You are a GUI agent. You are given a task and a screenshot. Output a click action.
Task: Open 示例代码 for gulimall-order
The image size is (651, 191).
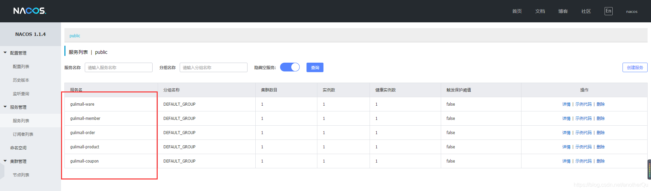click(584, 133)
